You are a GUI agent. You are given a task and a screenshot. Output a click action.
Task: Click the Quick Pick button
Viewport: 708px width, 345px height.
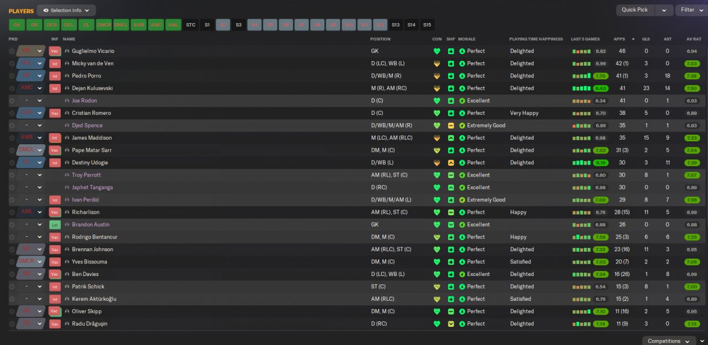pos(635,10)
